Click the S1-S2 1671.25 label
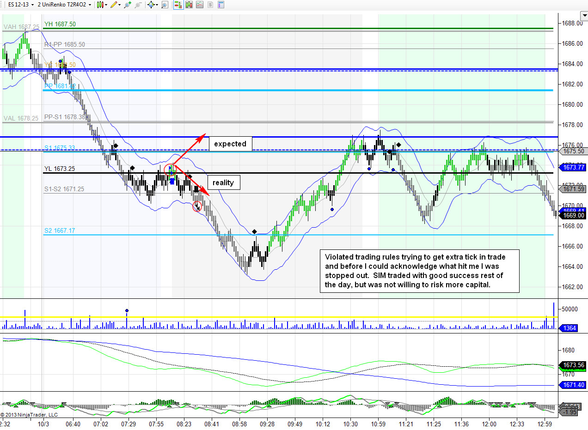 [x=64, y=189]
